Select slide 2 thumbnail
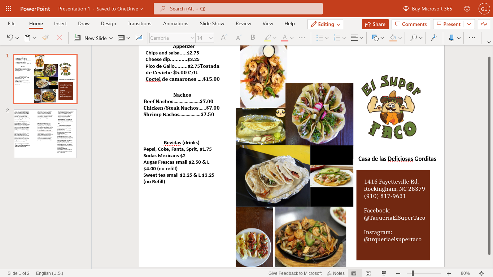The width and height of the screenshot is (493, 277). pos(45,134)
